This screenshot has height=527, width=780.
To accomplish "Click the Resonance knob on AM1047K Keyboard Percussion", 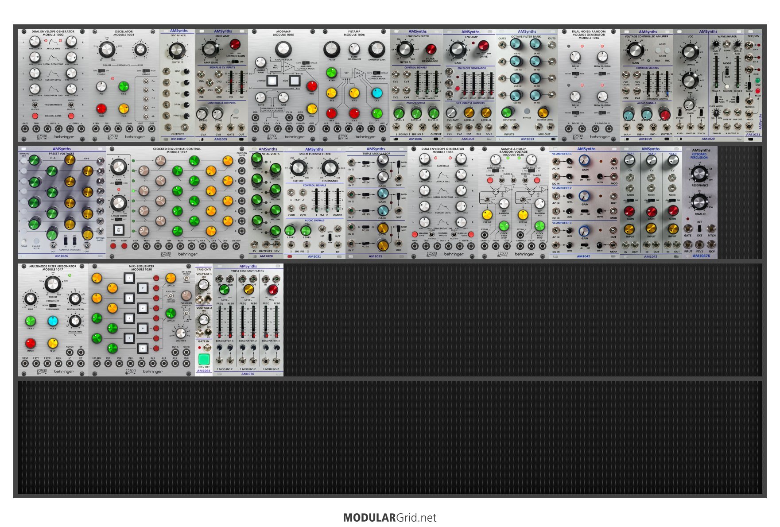I will pyautogui.click(x=699, y=174).
